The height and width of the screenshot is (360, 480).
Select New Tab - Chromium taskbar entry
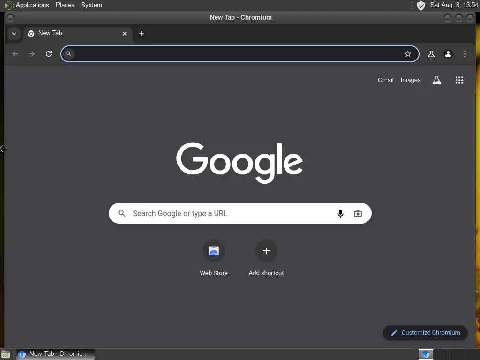click(x=55, y=354)
